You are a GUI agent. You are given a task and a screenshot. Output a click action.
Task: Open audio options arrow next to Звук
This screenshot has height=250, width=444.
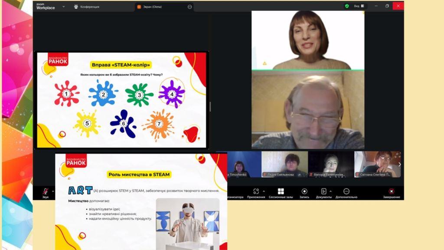(53, 191)
